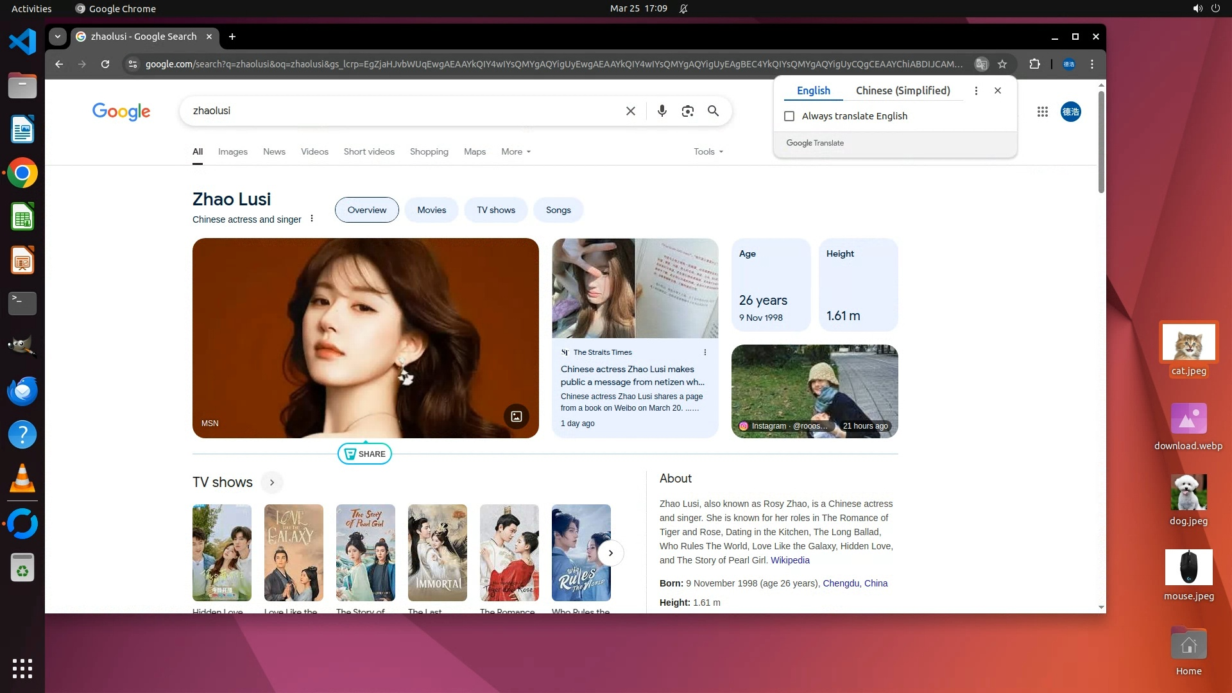Open the Google apps grid

pyautogui.click(x=1042, y=112)
